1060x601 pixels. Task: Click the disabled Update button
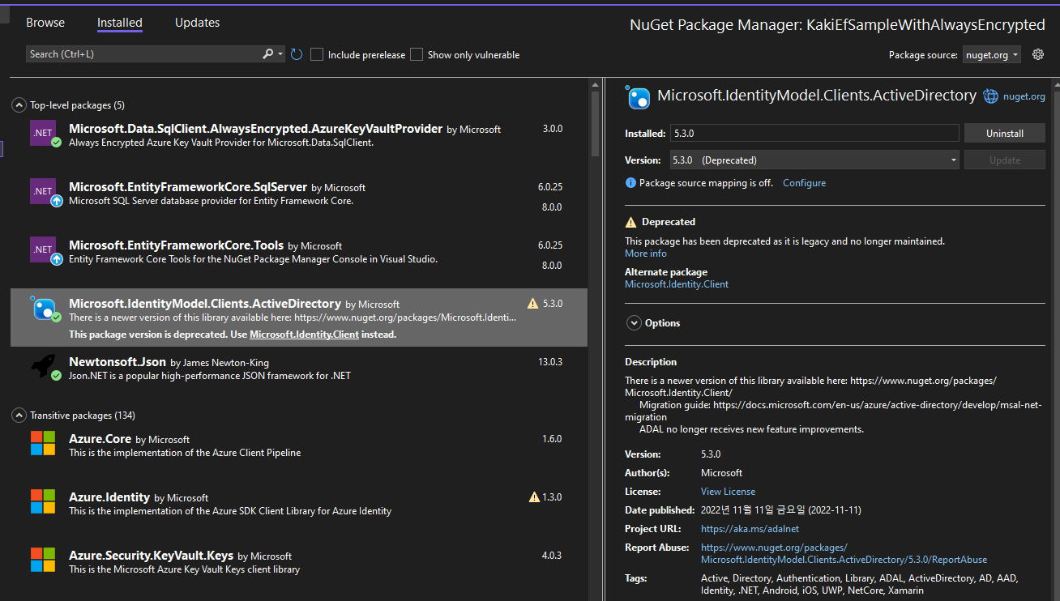pos(1005,160)
